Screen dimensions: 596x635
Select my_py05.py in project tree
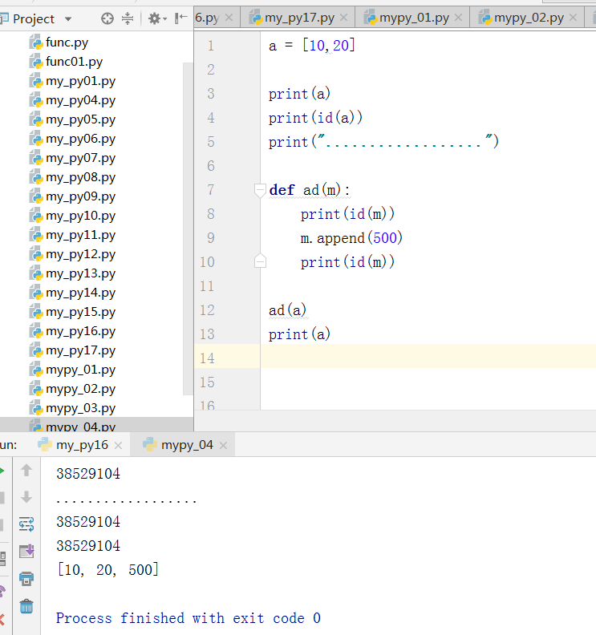coord(73,119)
